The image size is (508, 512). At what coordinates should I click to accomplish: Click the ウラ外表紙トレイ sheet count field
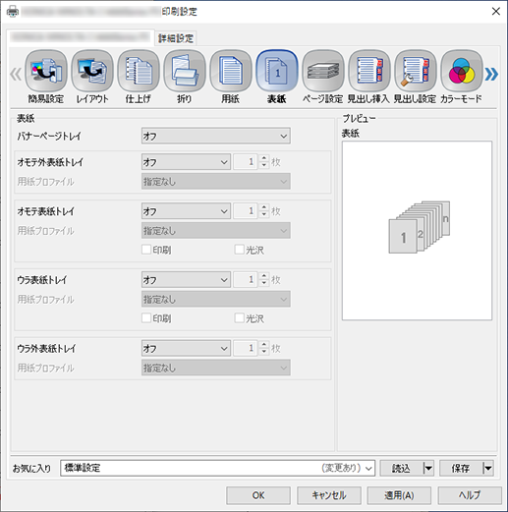click(x=246, y=348)
